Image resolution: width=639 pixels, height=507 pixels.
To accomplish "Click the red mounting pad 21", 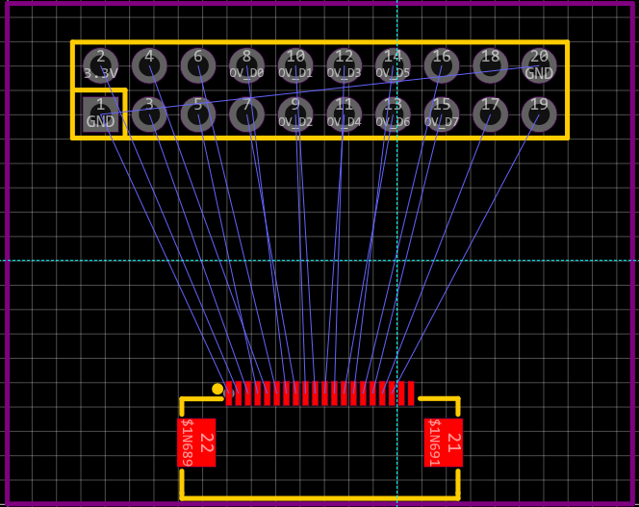I will point(444,443).
